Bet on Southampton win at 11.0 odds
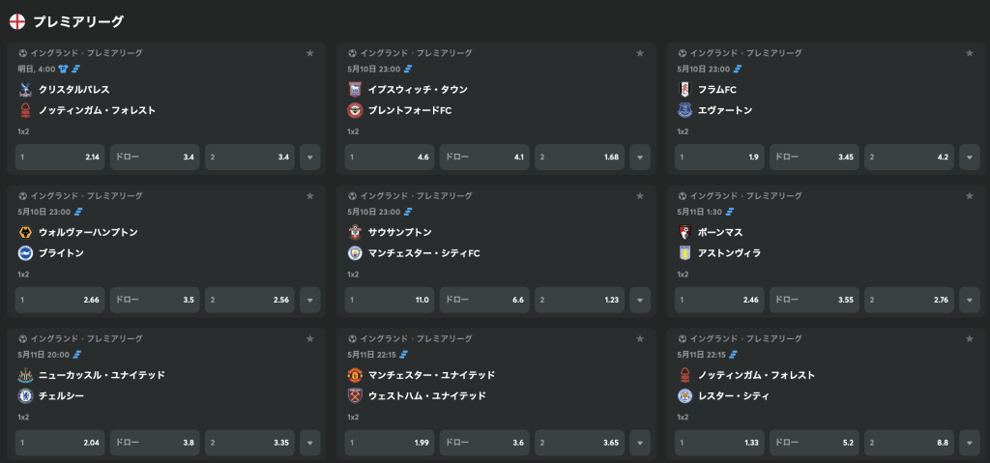This screenshot has width=990, height=463. (389, 300)
